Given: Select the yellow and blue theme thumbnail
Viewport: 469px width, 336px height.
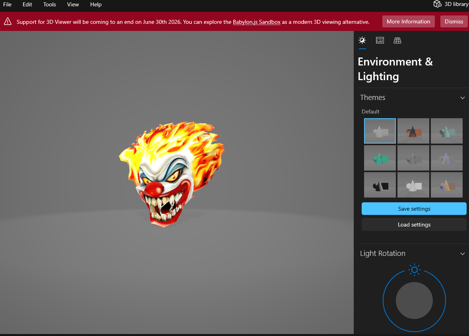Looking at the screenshot, I should (x=447, y=185).
